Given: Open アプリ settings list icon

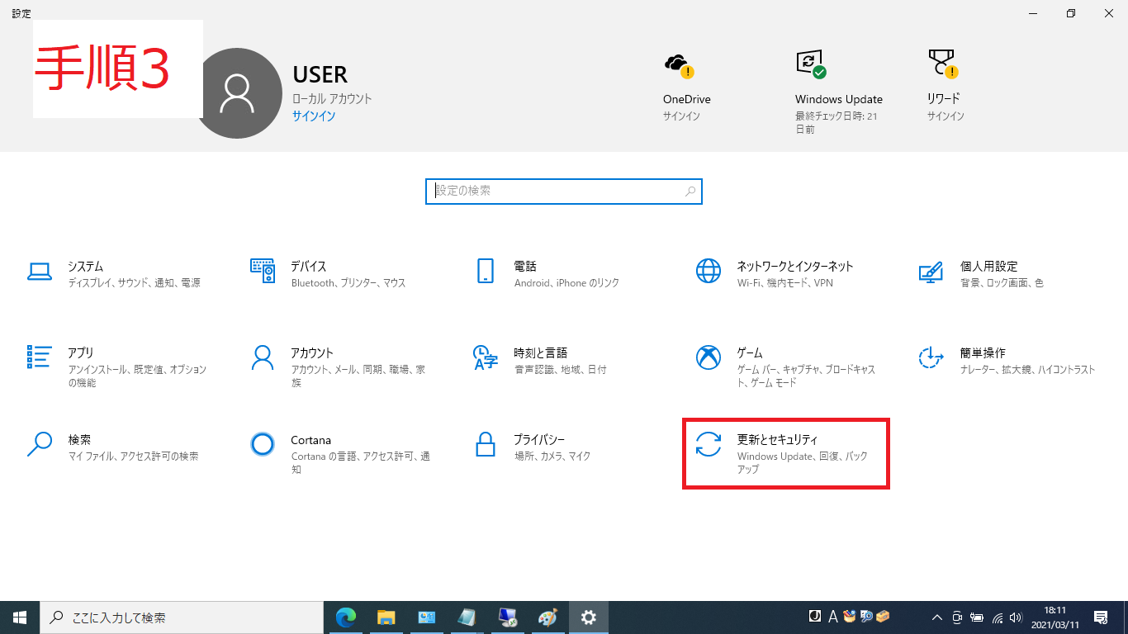Looking at the screenshot, I should pyautogui.click(x=39, y=357).
